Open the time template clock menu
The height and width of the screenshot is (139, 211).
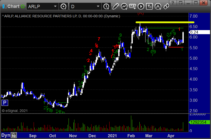click(107, 6)
